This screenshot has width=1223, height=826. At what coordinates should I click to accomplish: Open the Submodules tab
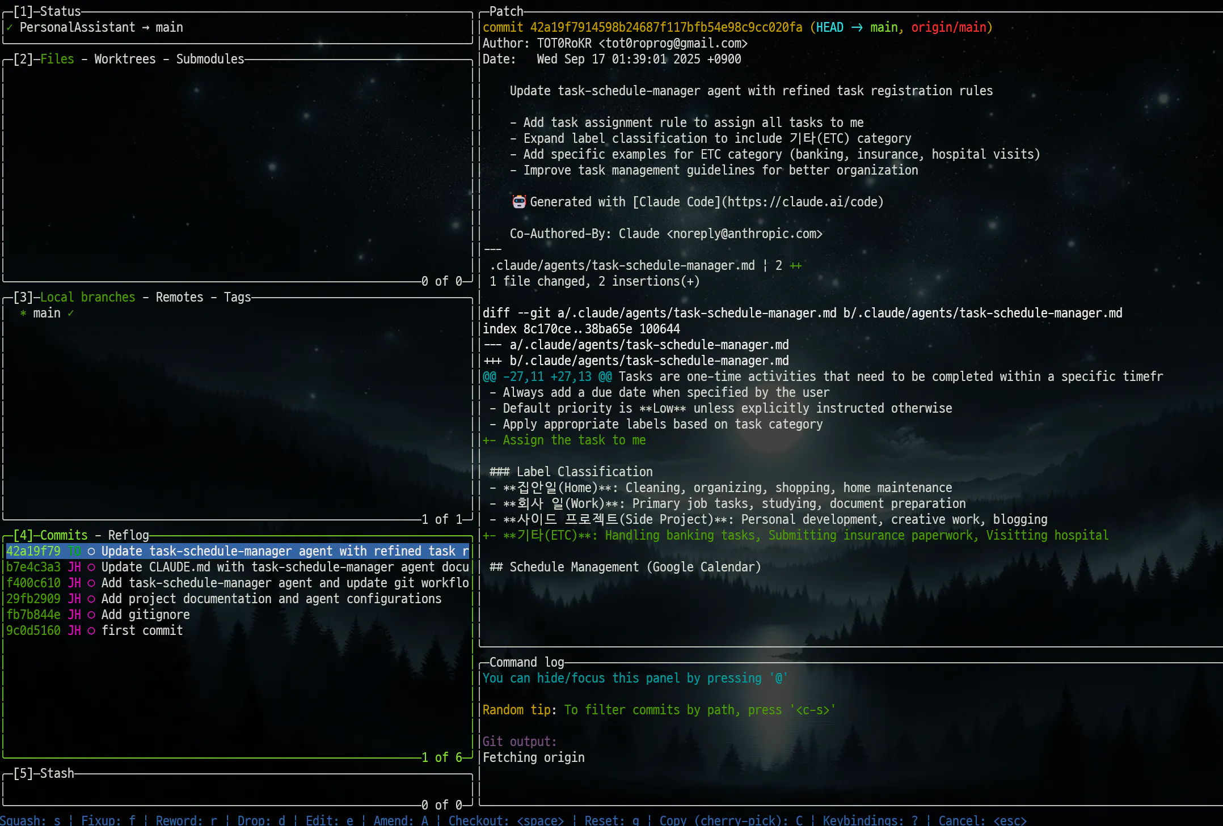pyautogui.click(x=210, y=59)
